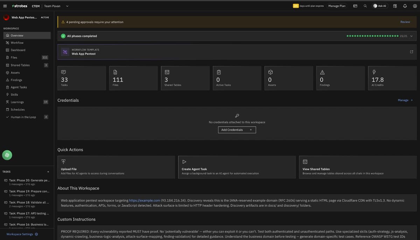This screenshot has width=420, height=240.
Task: Open the user profile icon
Action: pos(414,6)
